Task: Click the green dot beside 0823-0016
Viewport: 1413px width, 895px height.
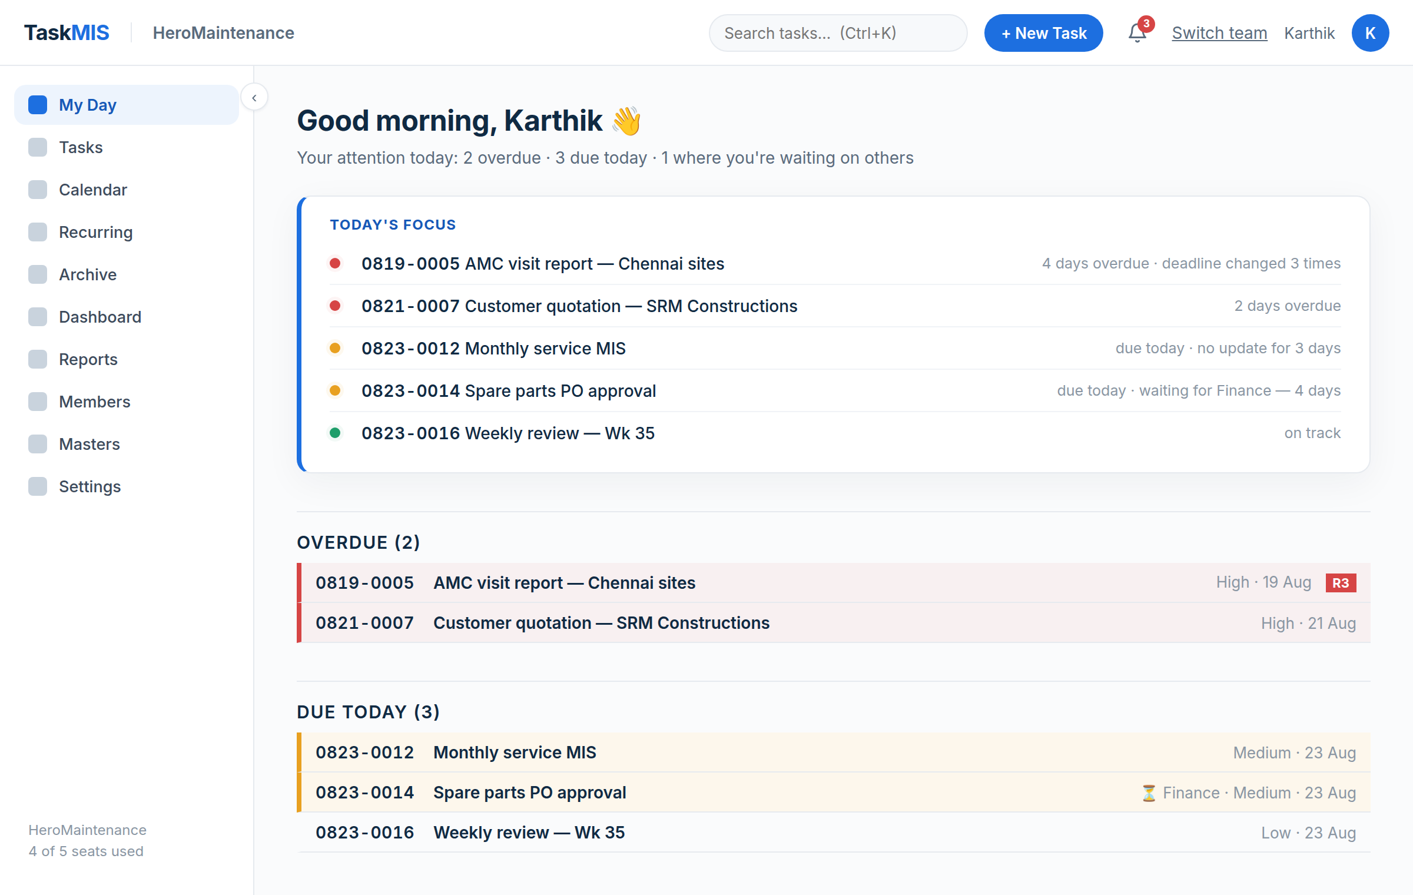Action: (x=335, y=433)
